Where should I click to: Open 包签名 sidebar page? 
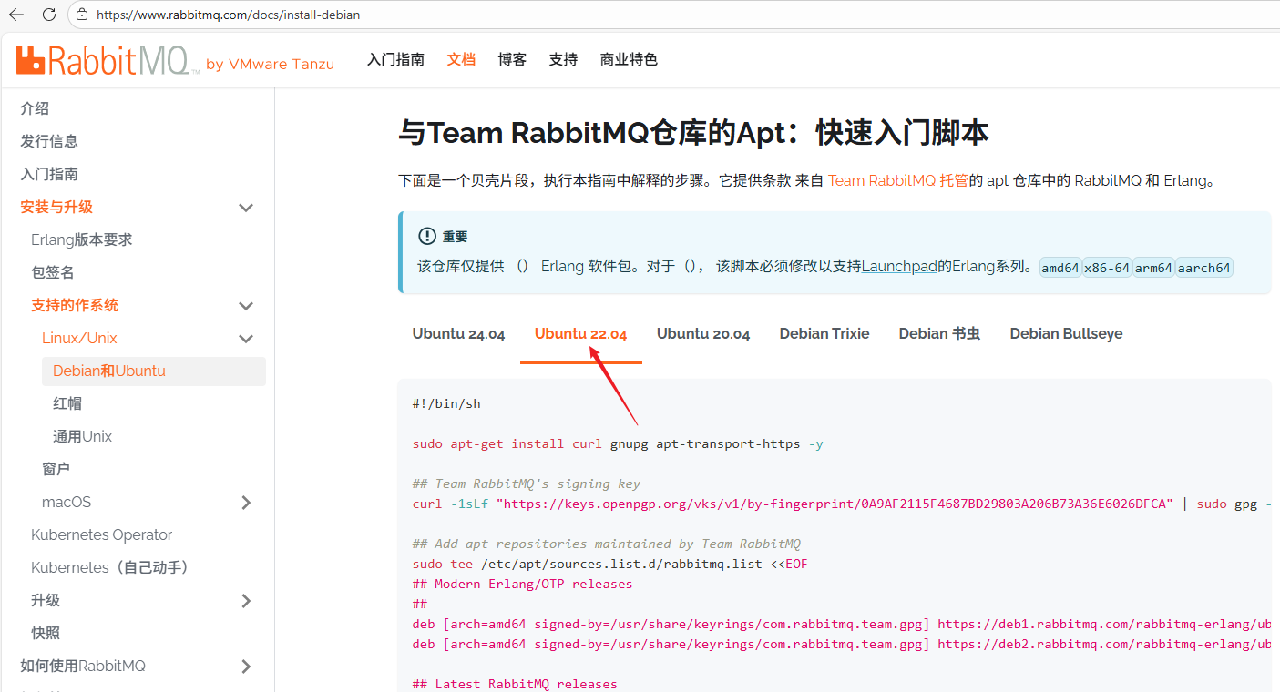point(53,272)
